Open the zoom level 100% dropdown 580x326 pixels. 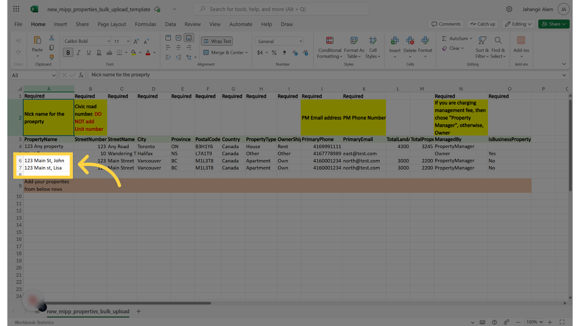point(534,322)
